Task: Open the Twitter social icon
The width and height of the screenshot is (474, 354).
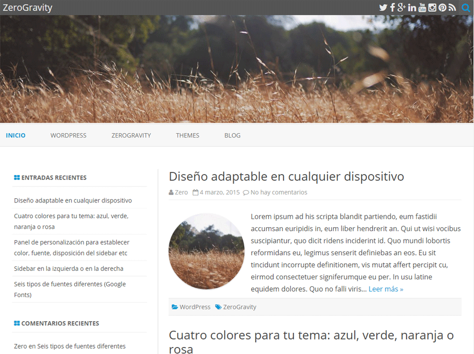Action: coord(383,8)
